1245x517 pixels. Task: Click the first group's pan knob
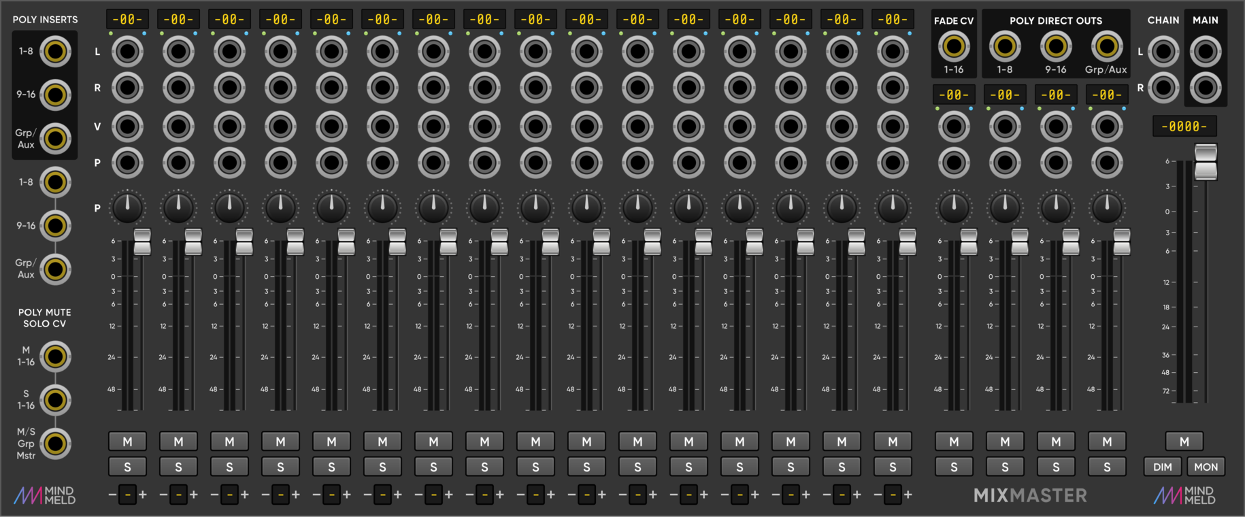point(954,207)
